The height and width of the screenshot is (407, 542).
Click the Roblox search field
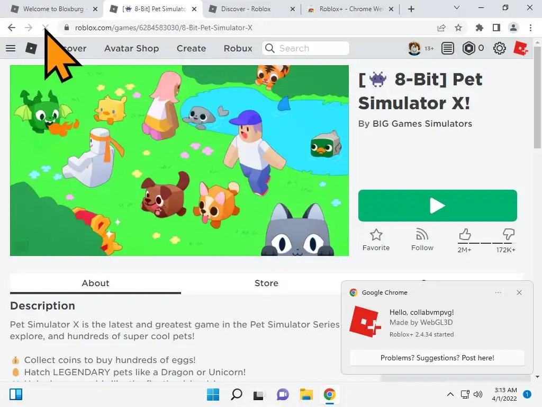305,48
